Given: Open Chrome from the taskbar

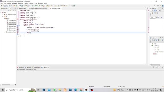Looking at the screenshot, I should (x=81, y=90).
